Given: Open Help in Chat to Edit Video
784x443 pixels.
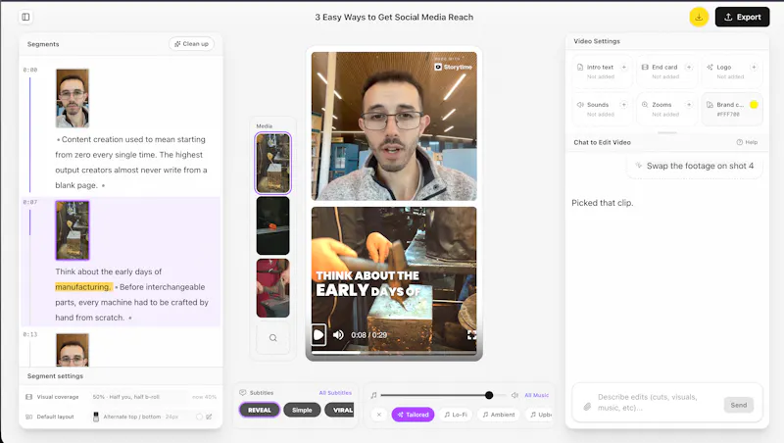Looking at the screenshot, I should (747, 142).
